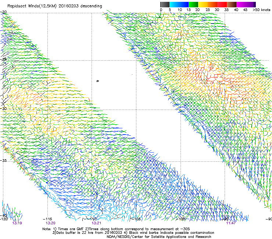Click the magenta-purple 40-50 knots legend segment
The height and width of the screenshot is (239, 272).
coord(246,4)
